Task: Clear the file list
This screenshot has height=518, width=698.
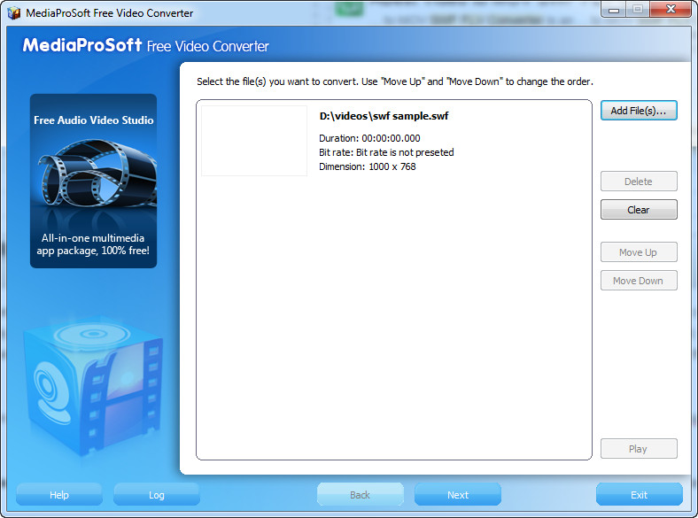Action: click(639, 210)
